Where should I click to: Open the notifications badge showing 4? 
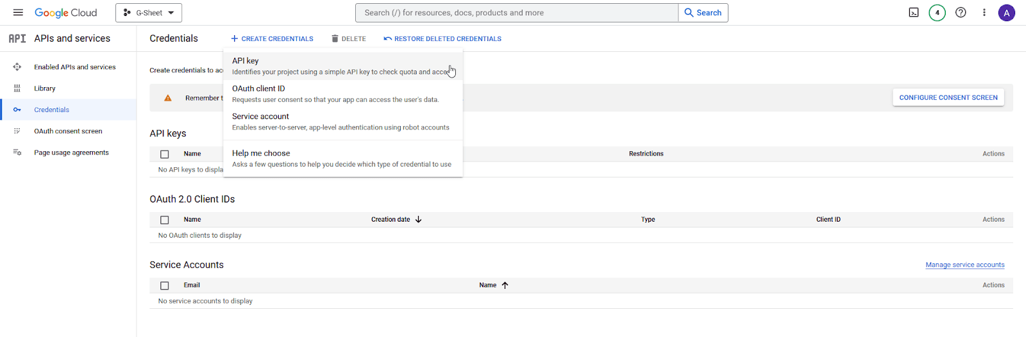pos(937,13)
